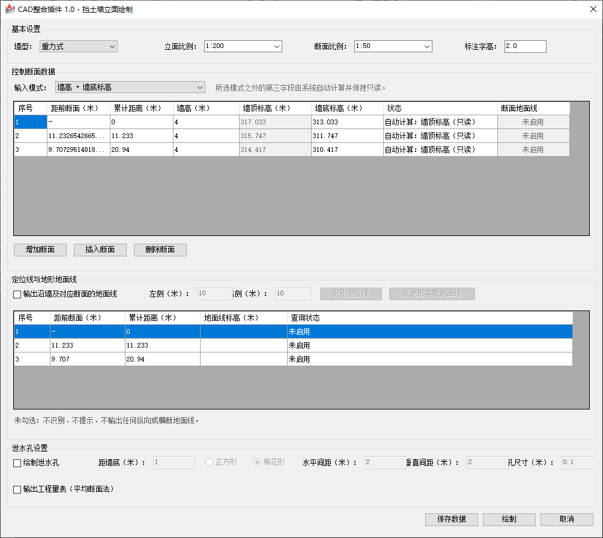
Task: Click the 313.033 墙底标高 cell
Action: [x=347, y=122]
